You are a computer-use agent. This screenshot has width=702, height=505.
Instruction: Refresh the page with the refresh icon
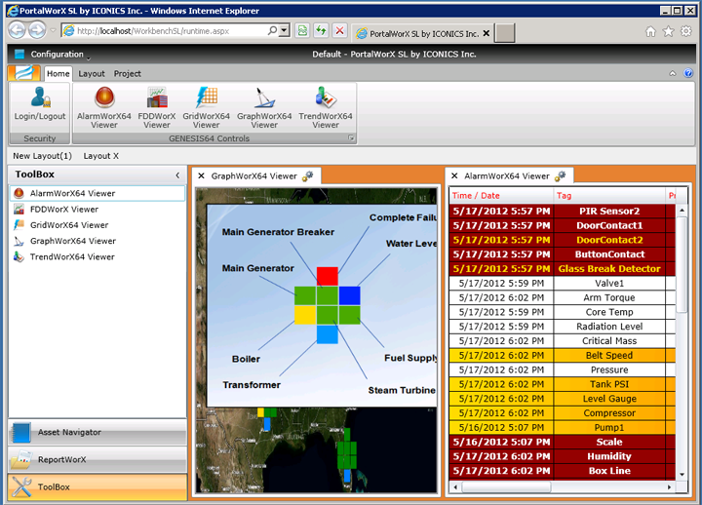click(321, 30)
